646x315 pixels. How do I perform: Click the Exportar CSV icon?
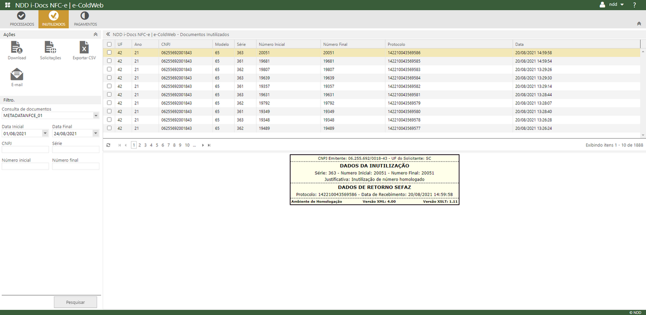pos(84,48)
